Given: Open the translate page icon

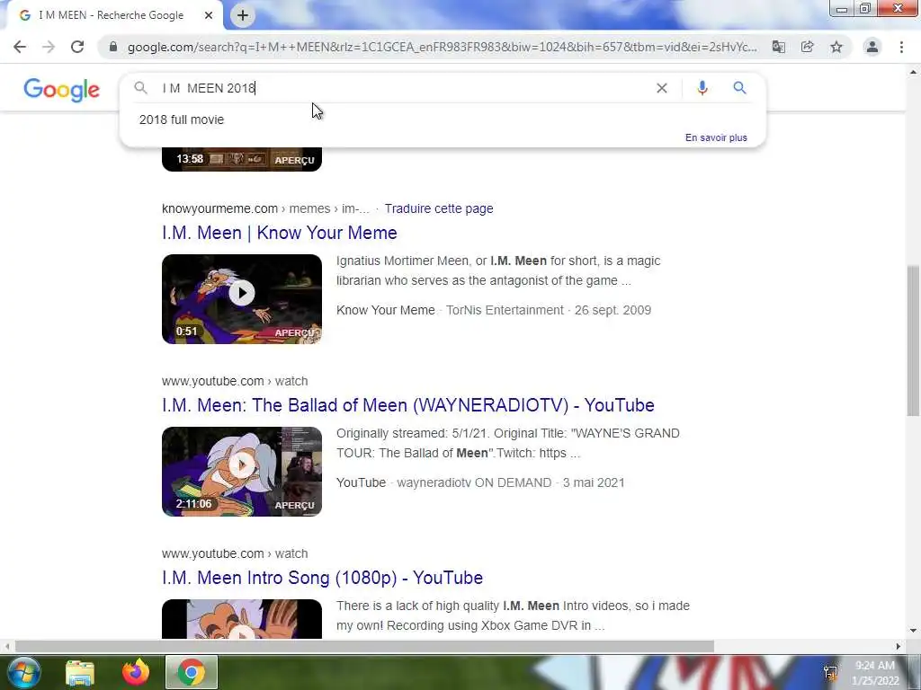Looking at the screenshot, I should point(779,47).
